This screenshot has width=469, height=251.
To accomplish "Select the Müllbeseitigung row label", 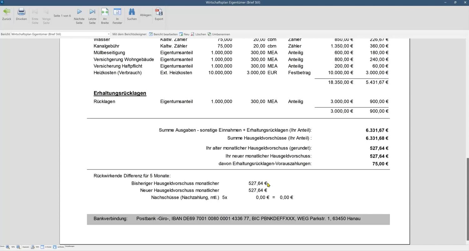I will coord(109,53).
